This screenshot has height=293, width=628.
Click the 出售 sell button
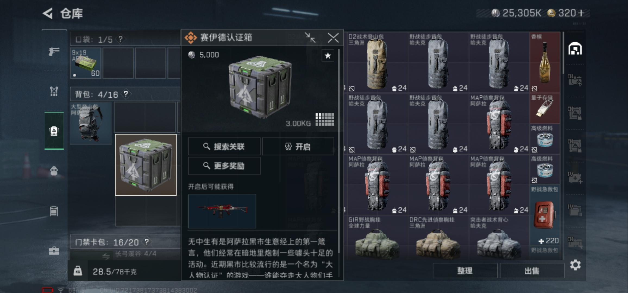coord(532,270)
